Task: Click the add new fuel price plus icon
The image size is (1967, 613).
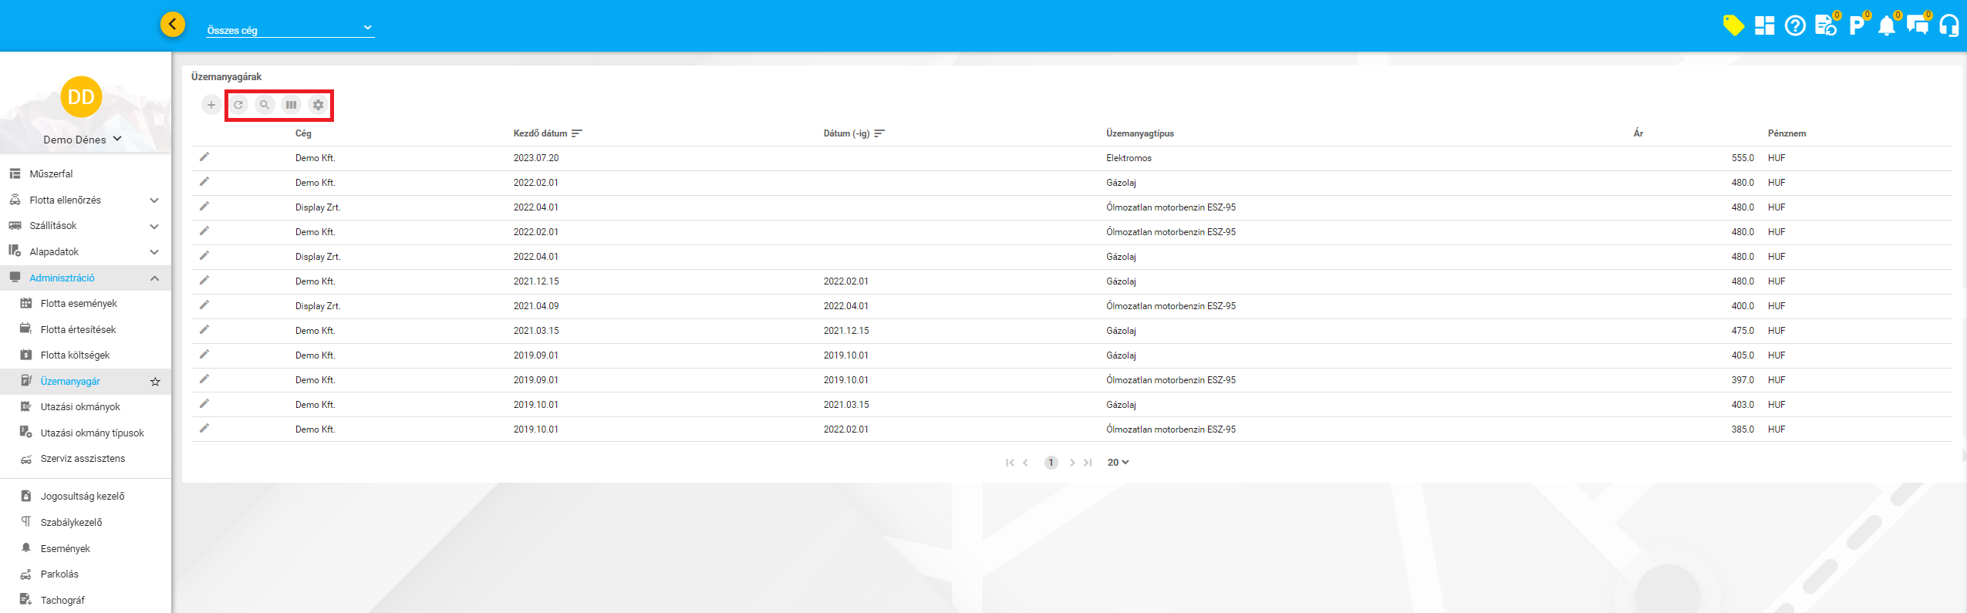Action: point(211,105)
